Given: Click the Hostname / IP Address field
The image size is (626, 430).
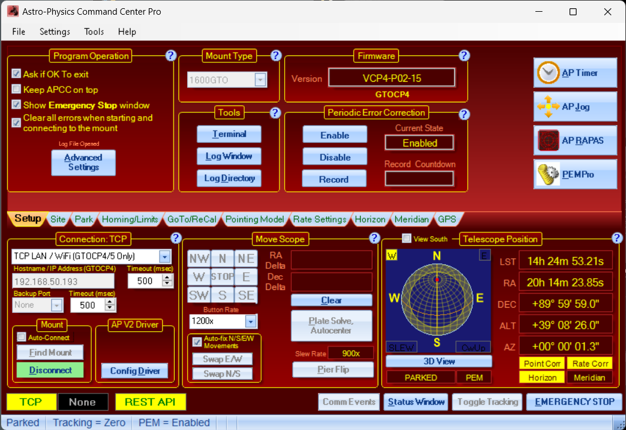Looking at the screenshot, I should (63, 281).
